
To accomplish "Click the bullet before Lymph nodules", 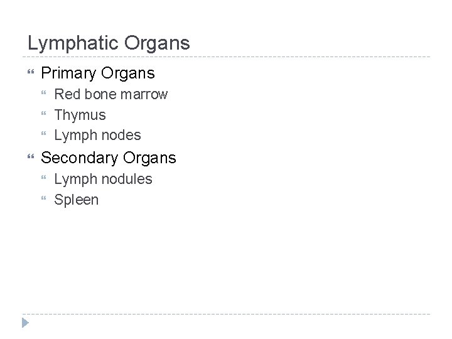I will coord(45,179).
